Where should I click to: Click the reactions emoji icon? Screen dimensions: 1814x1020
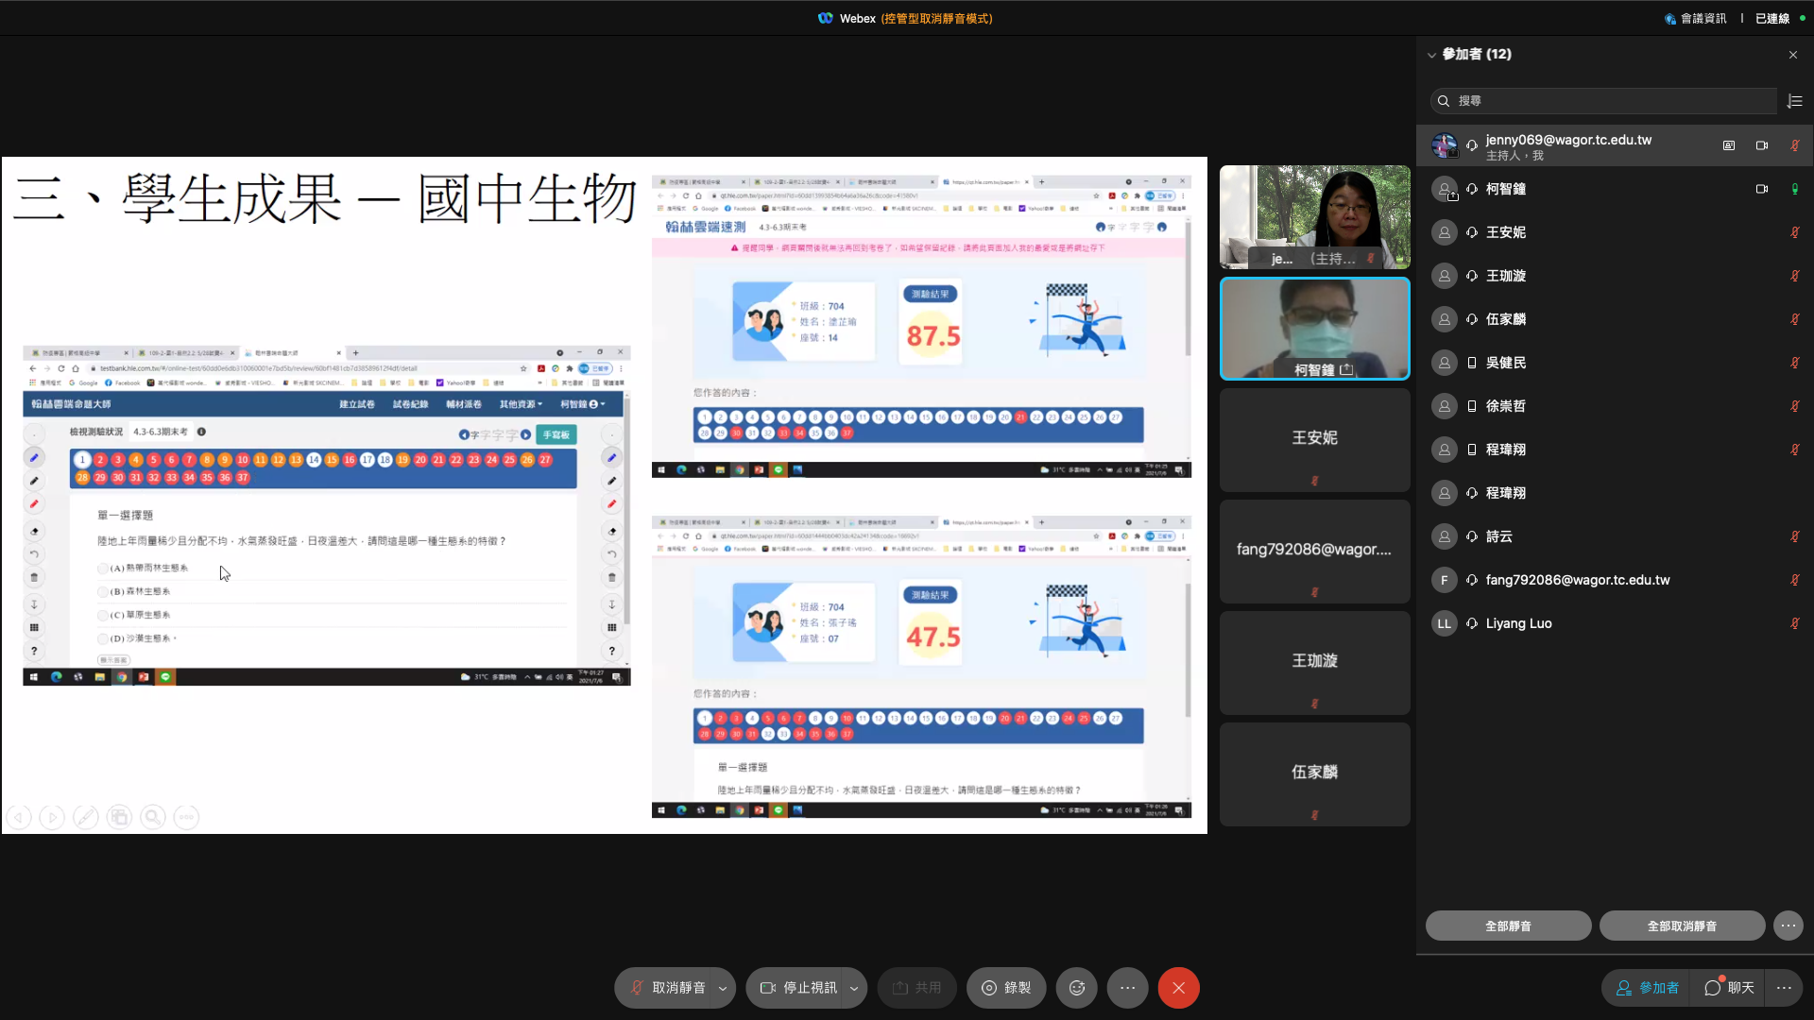[x=1077, y=988]
